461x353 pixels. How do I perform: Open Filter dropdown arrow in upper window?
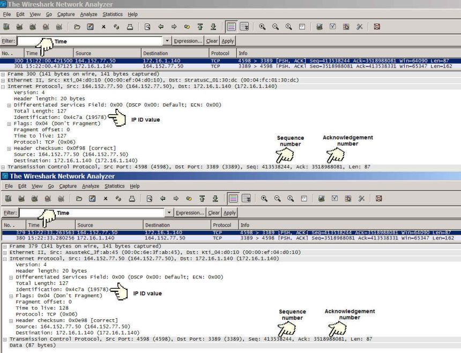click(167, 41)
